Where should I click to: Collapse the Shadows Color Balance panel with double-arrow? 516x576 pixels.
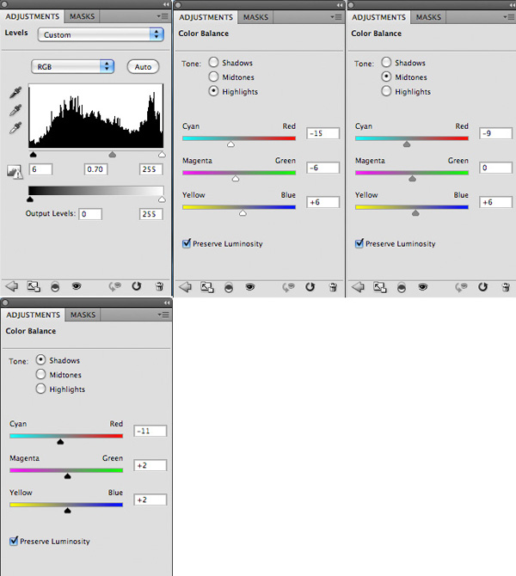(x=167, y=303)
